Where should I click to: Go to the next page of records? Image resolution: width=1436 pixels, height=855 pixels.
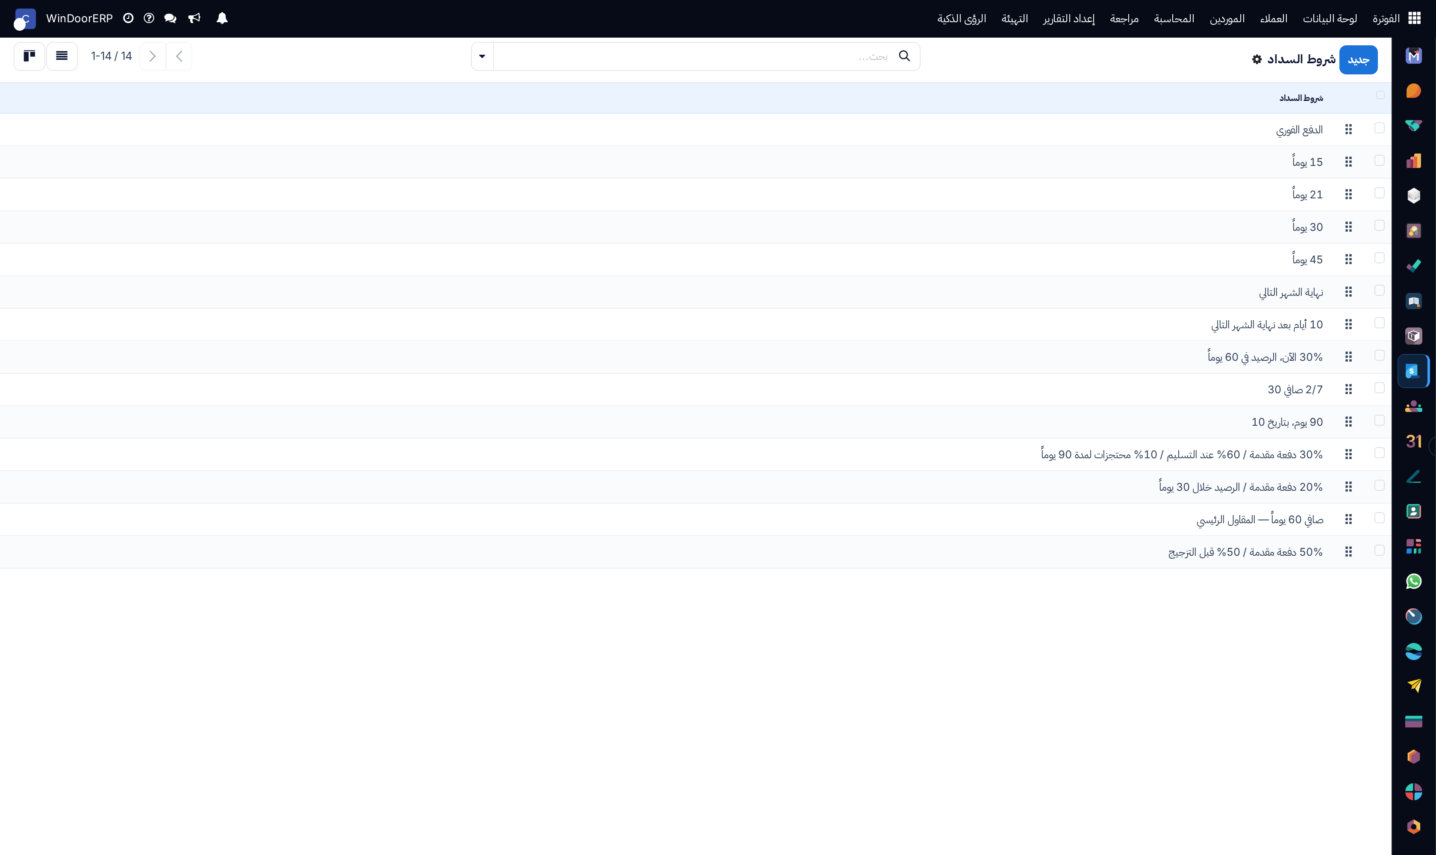click(x=153, y=56)
